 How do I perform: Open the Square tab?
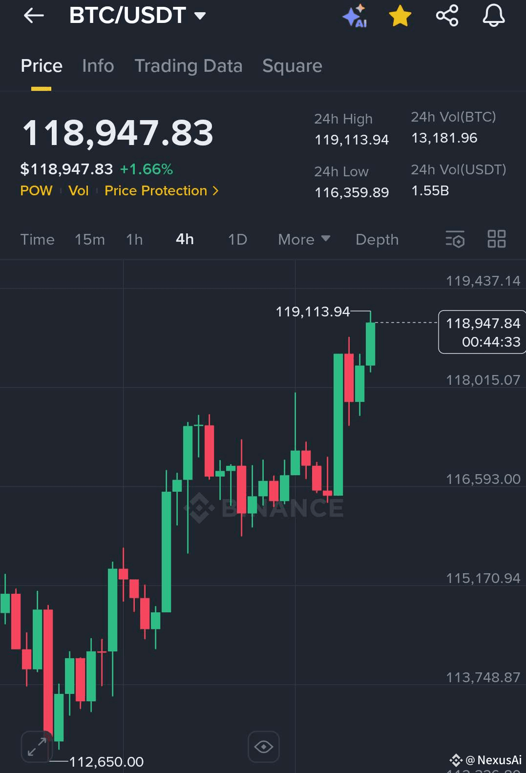coord(292,66)
